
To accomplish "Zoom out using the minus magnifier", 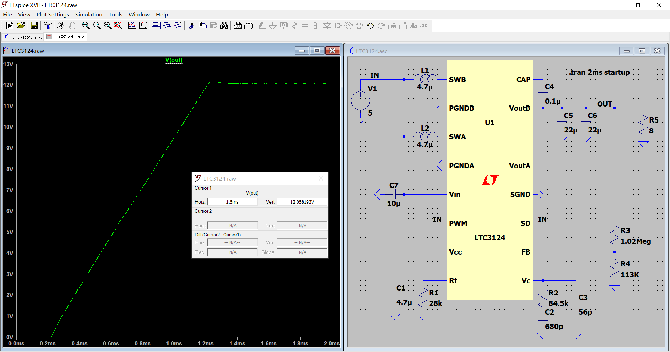I will point(107,25).
